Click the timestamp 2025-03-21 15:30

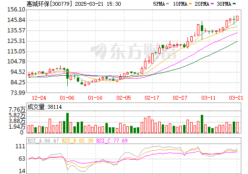click(x=98, y=4)
